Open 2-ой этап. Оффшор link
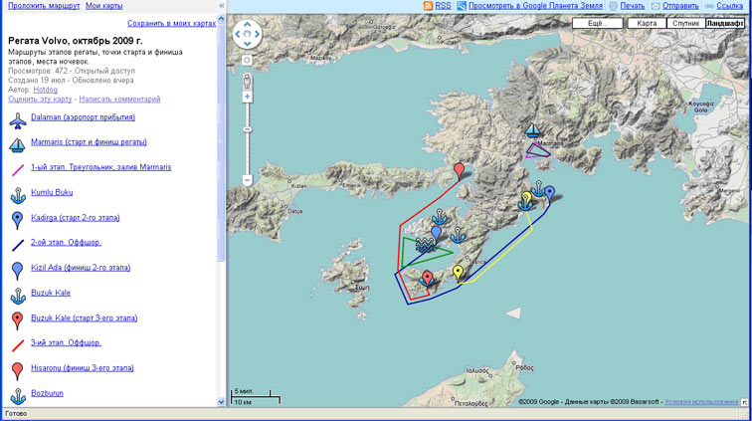 click(x=67, y=243)
